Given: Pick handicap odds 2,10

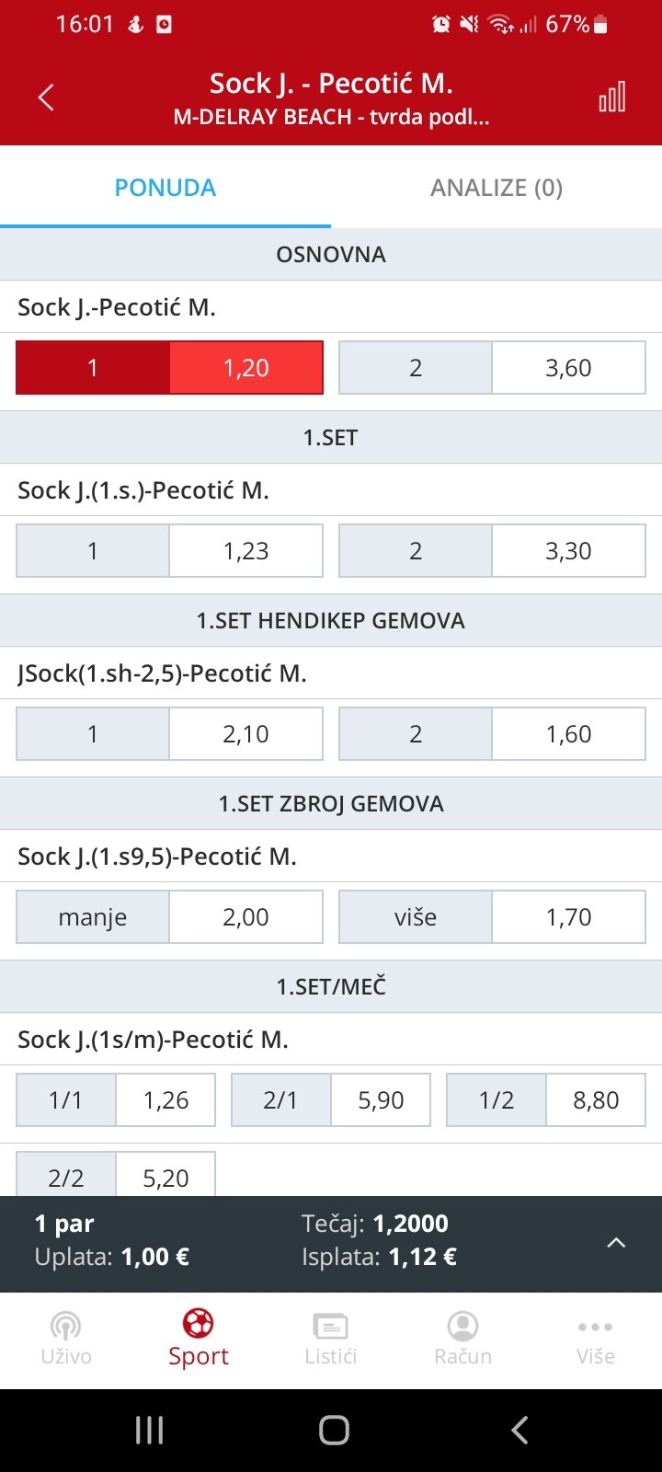Looking at the screenshot, I should pyautogui.click(x=169, y=734).
